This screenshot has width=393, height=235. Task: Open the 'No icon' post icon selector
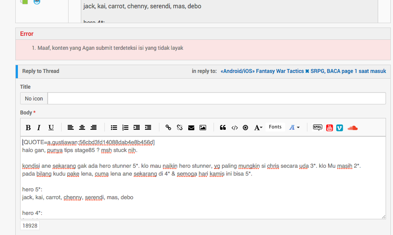34,99
